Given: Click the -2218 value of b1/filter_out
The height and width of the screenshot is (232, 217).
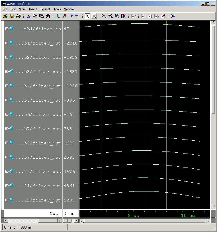Looking at the screenshot, I should point(71,43).
